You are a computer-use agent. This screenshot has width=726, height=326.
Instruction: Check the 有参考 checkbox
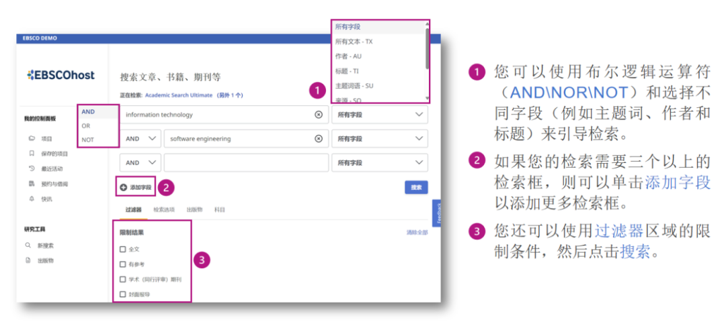tap(123, 264)
